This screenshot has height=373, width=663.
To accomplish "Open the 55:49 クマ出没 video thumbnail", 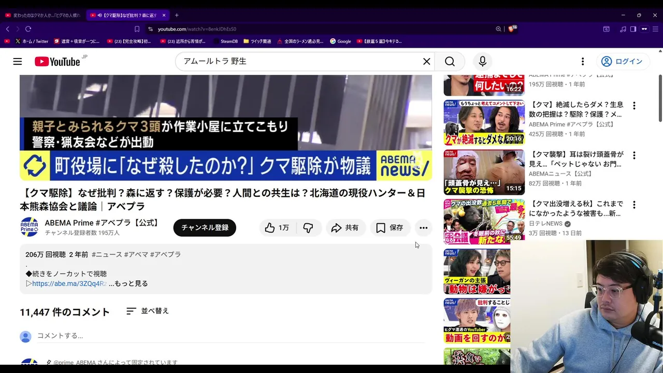I will [x=484, y=222].
